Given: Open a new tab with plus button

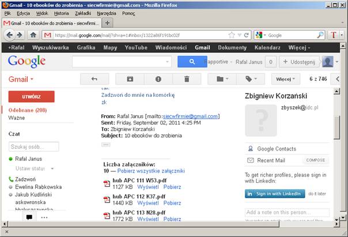Looking at the screenshot, I should pos(107,23).
